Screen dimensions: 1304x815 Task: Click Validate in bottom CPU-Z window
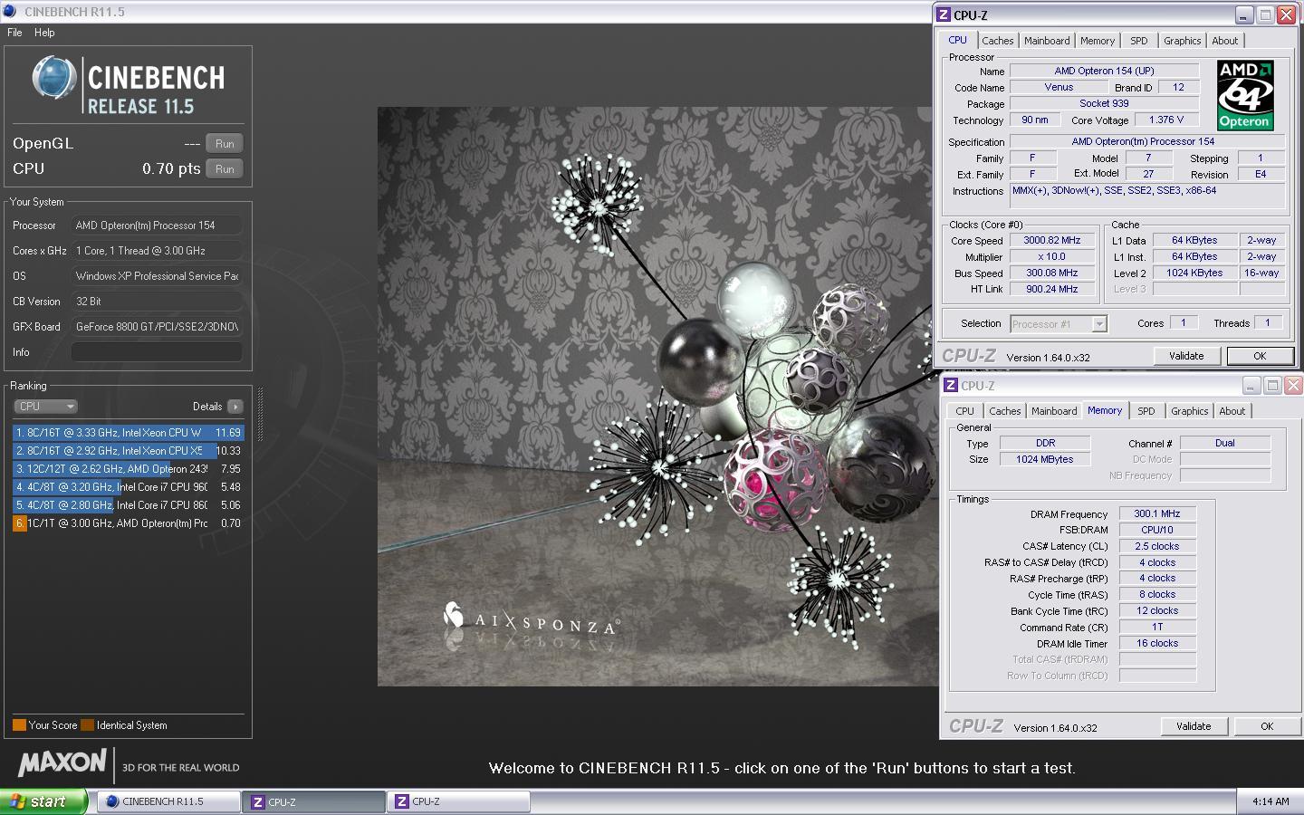pos(1194,726)
